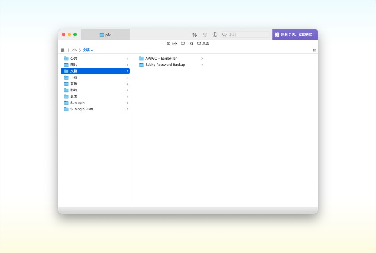Select the 音乐 folder in the sidebar
The image size is (376, 253).
[73, 83]
